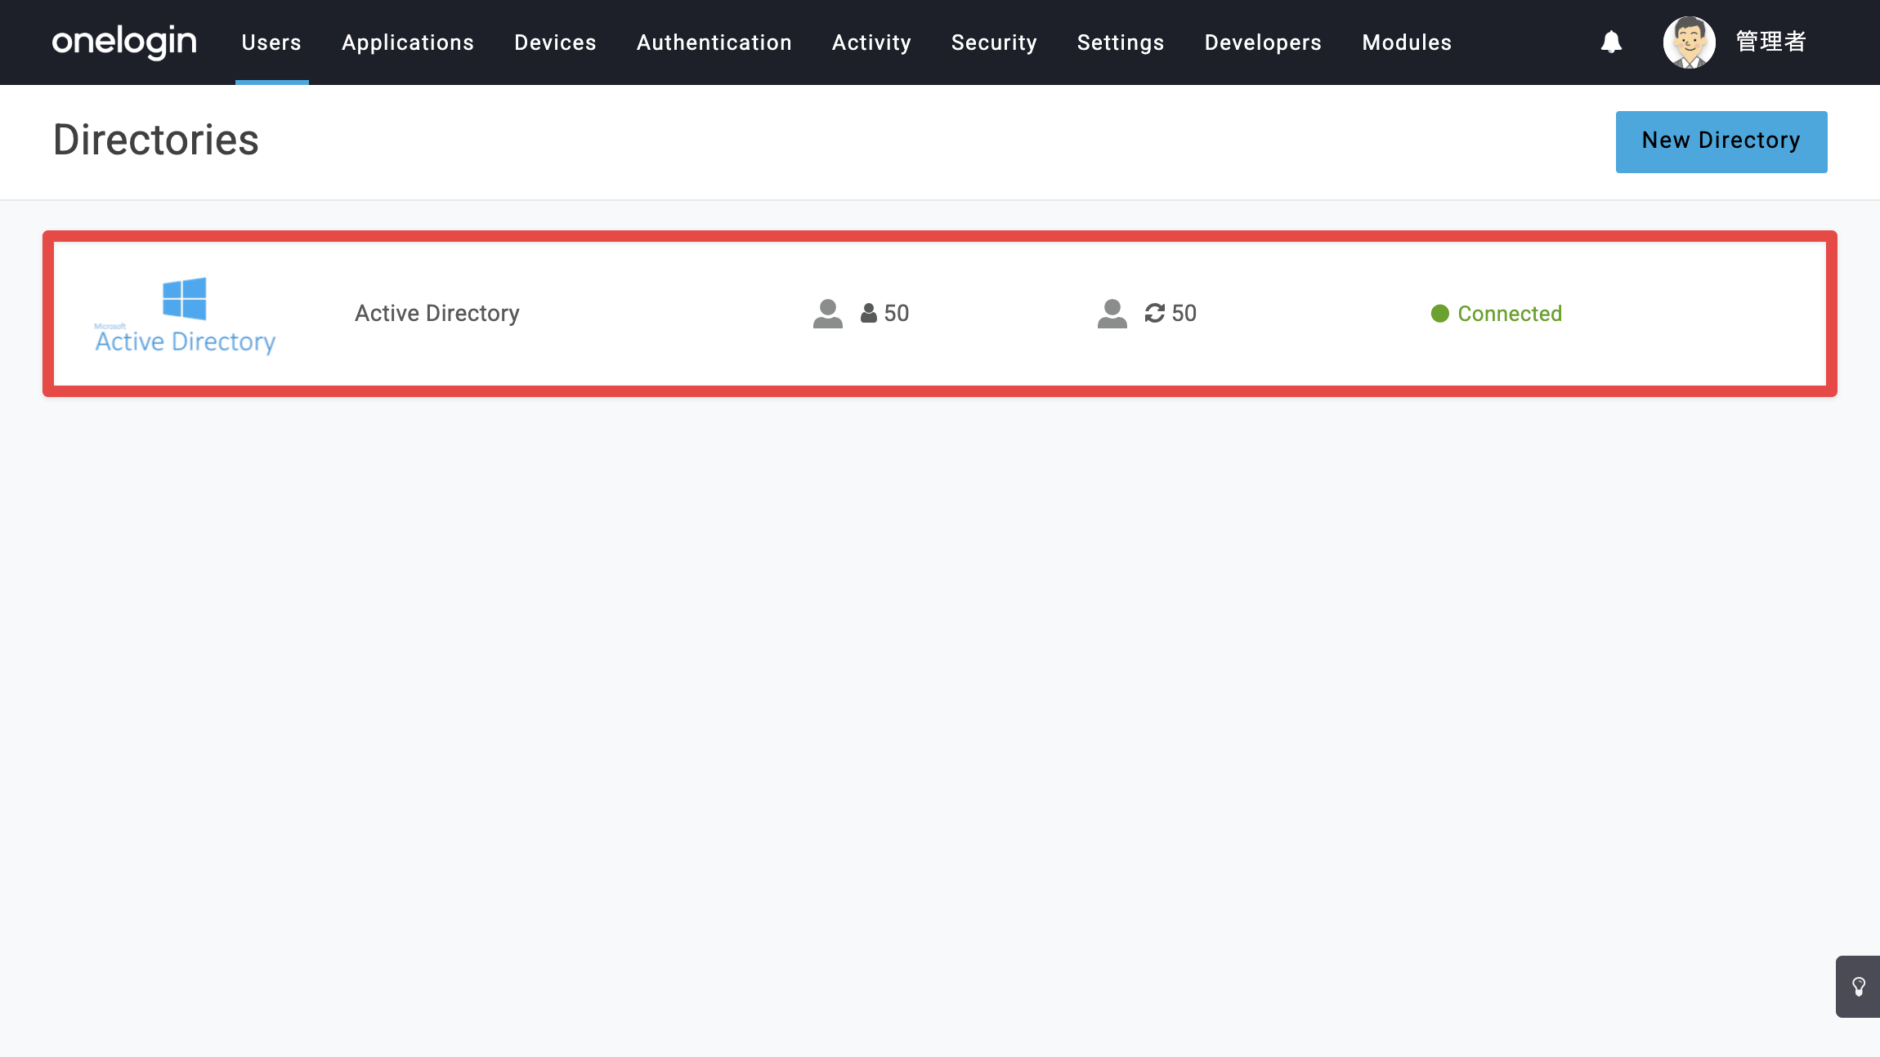Click the large user icon before the first 50
This screenshot has height=1057, width=1880.
[827, 314]
